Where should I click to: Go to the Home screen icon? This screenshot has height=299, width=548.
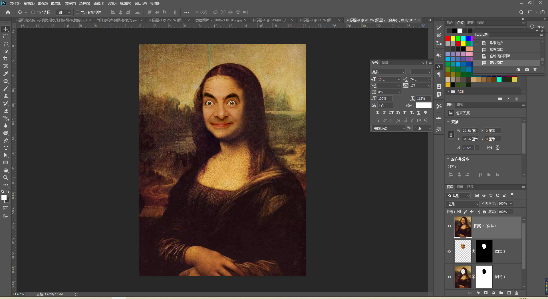click(x=8, y=12)
